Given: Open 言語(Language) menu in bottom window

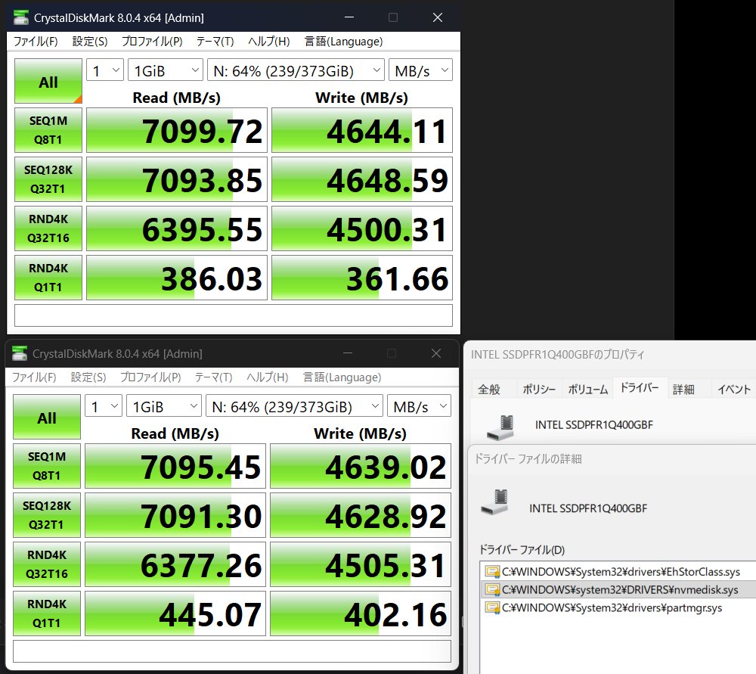Looking at the screenshot, I should [x=342, y=377].
